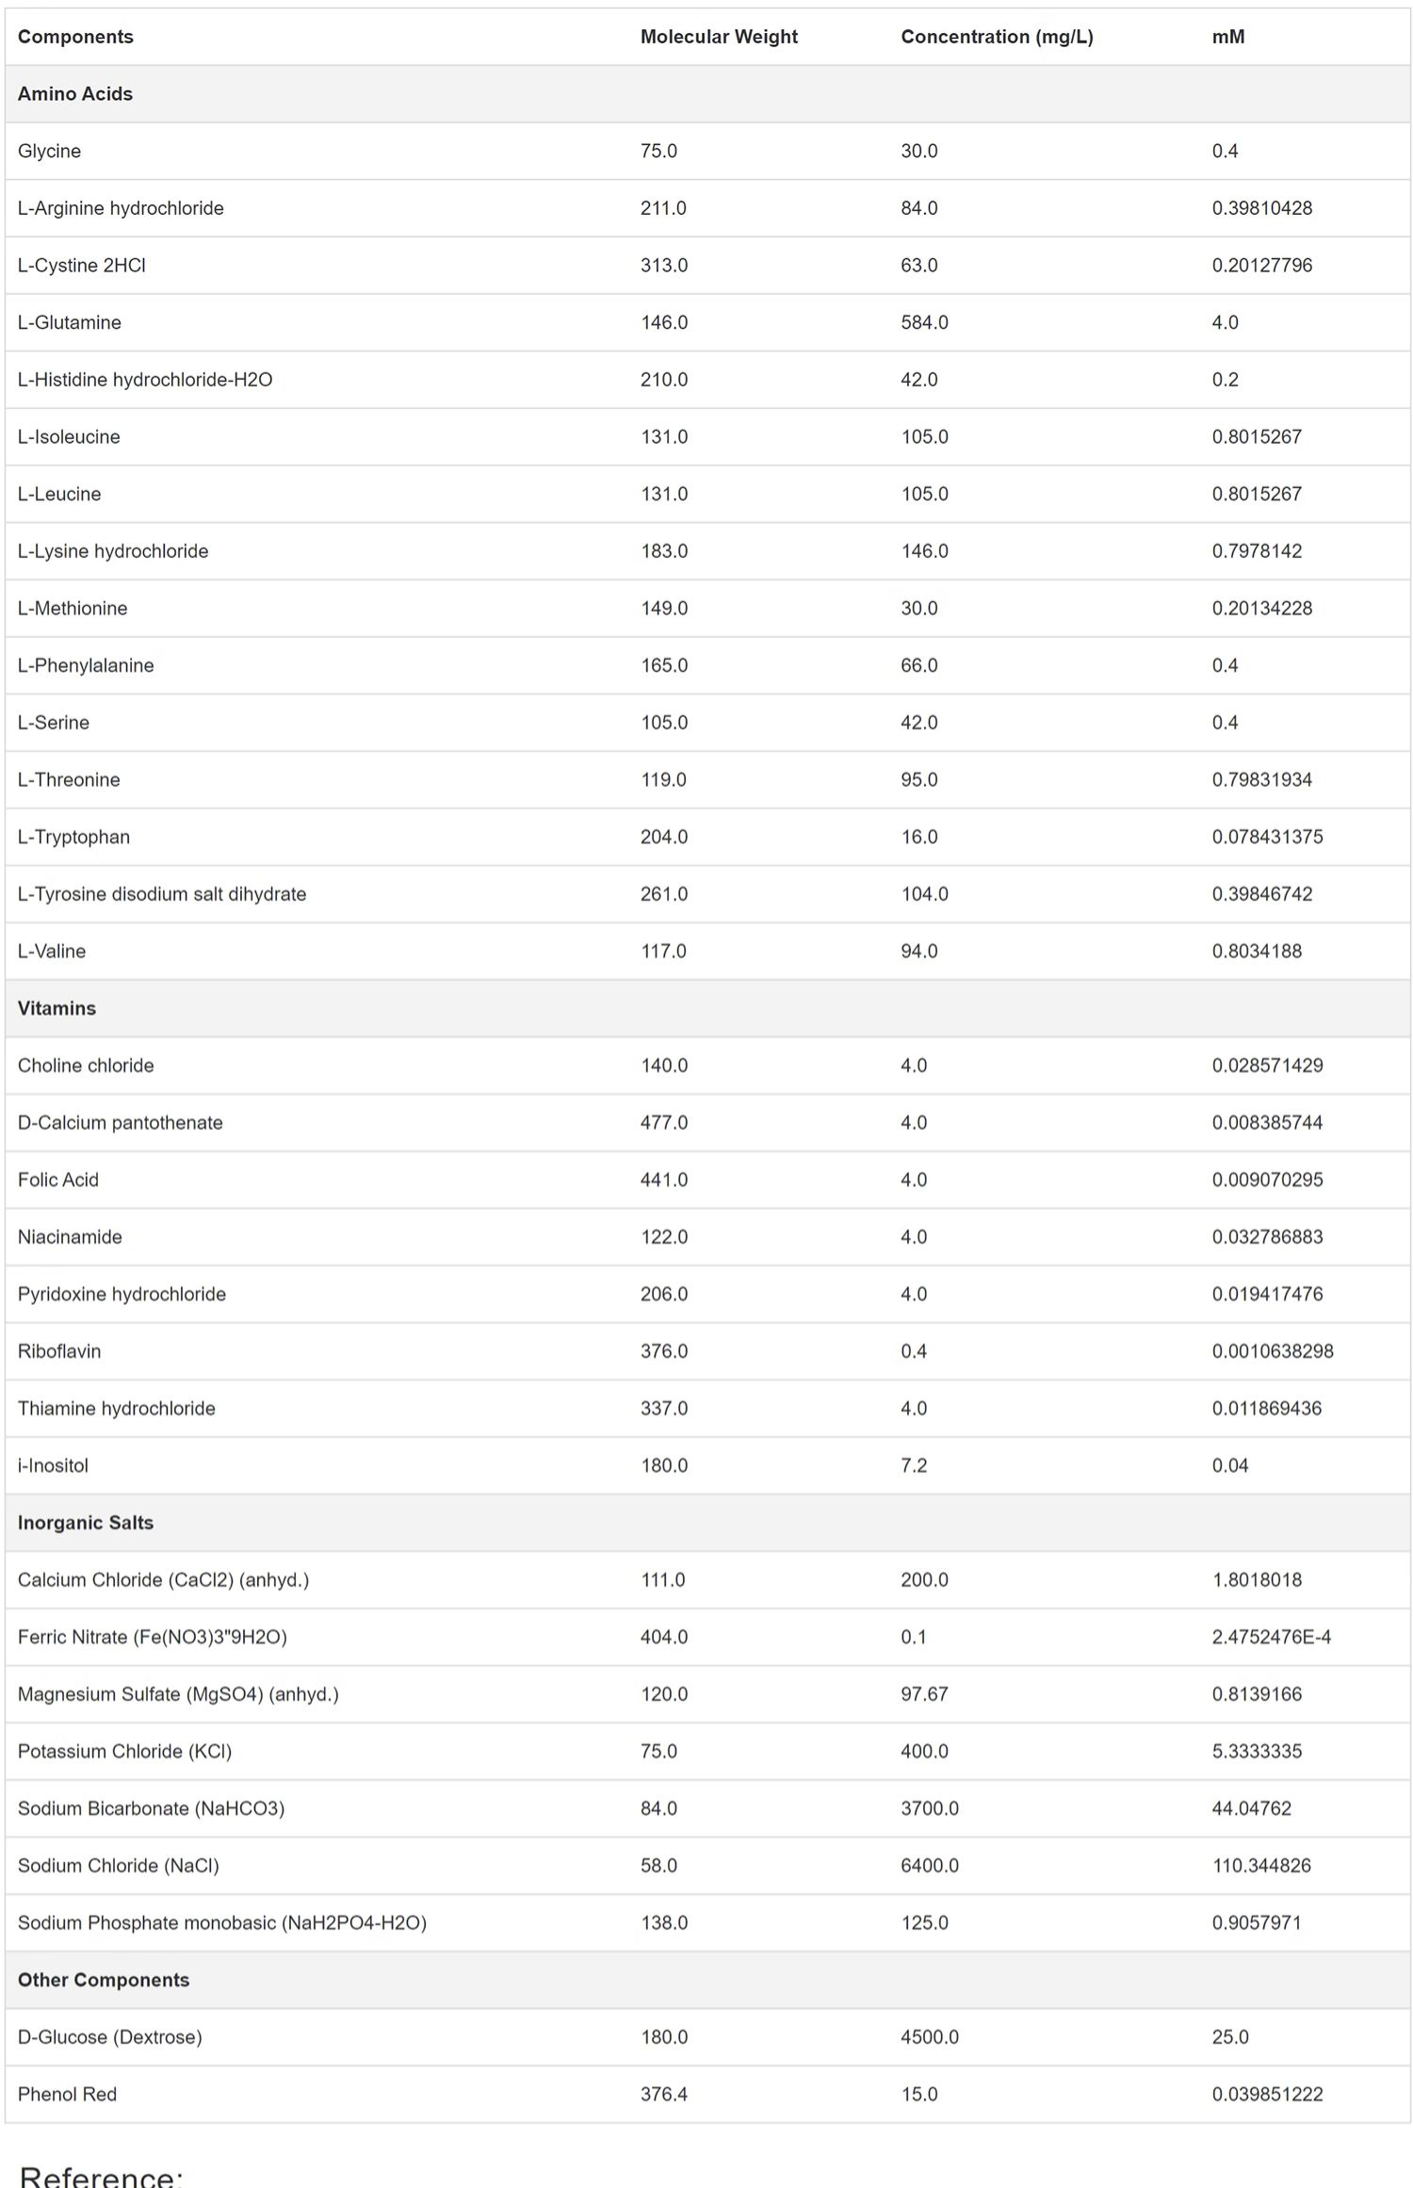Click the Riboflavin row label
Image resolution: width=1413 pixels, height=2188 pixels.
[59, 1351]
